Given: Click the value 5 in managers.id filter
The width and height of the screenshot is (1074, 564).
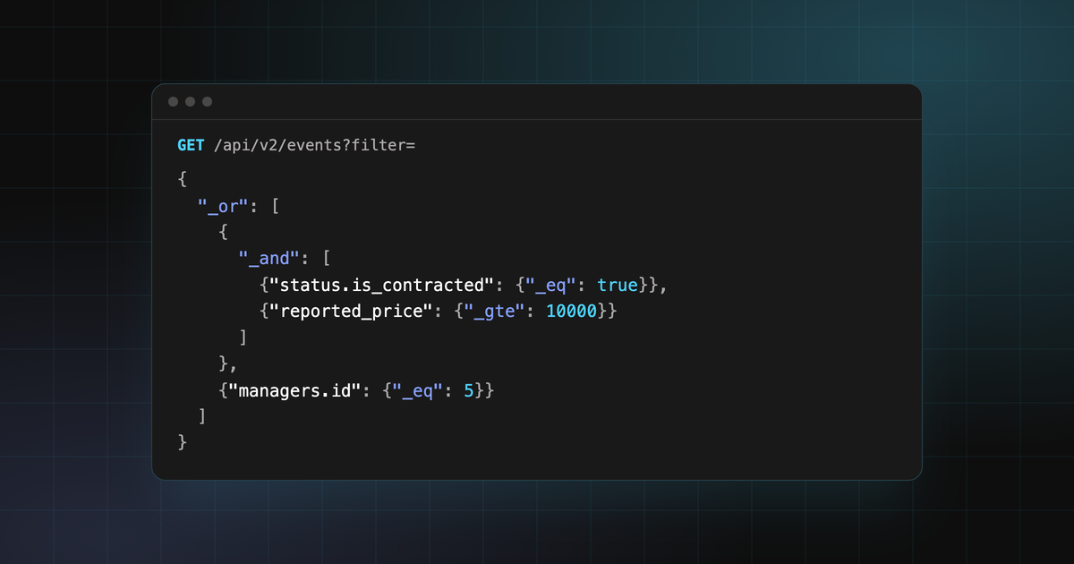Looking at the screenshot, I should 469,390.
